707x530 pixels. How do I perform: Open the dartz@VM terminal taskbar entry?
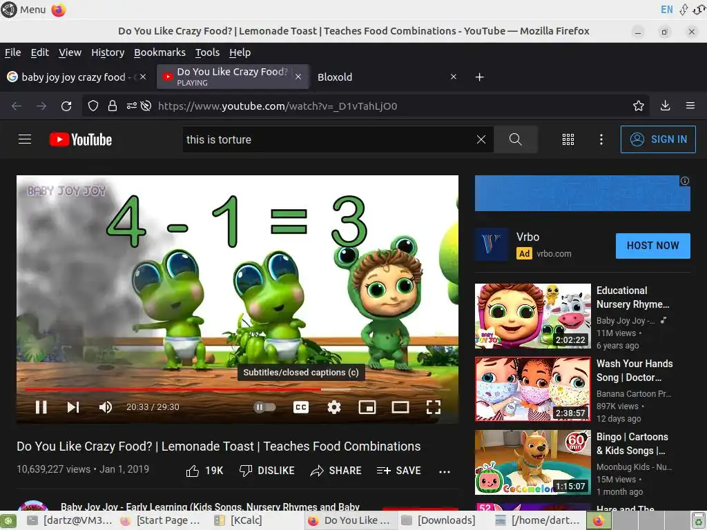[70, 520]
